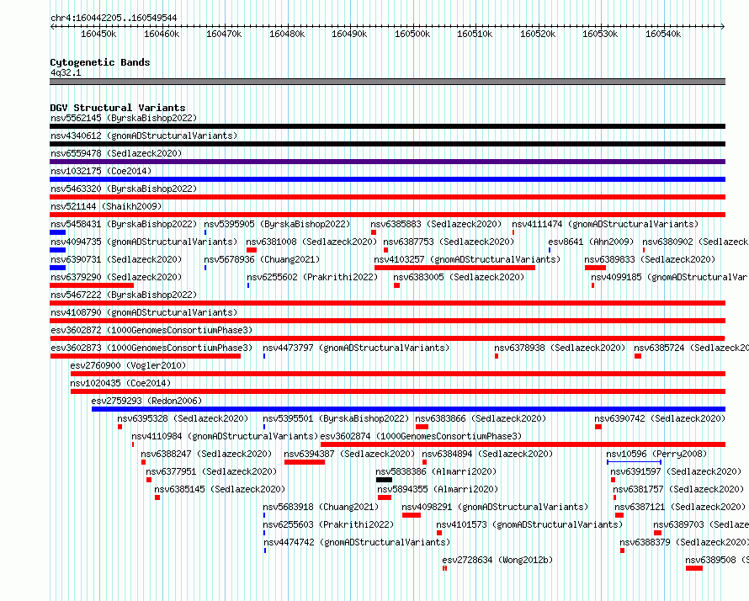Click the DGV Structural Variants track title
The image size is (749, 601).
(118, 108)
